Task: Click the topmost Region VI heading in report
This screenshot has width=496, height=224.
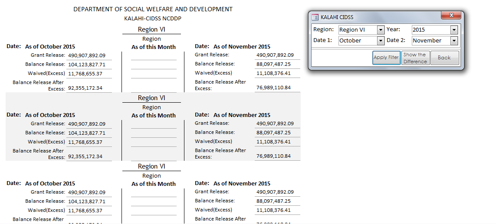Action: coord(151,30)
